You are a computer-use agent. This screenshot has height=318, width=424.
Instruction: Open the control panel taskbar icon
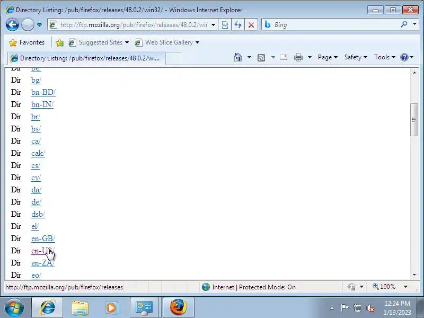click(144, 307)
